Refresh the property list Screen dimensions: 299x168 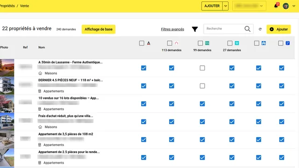(260, 29)
